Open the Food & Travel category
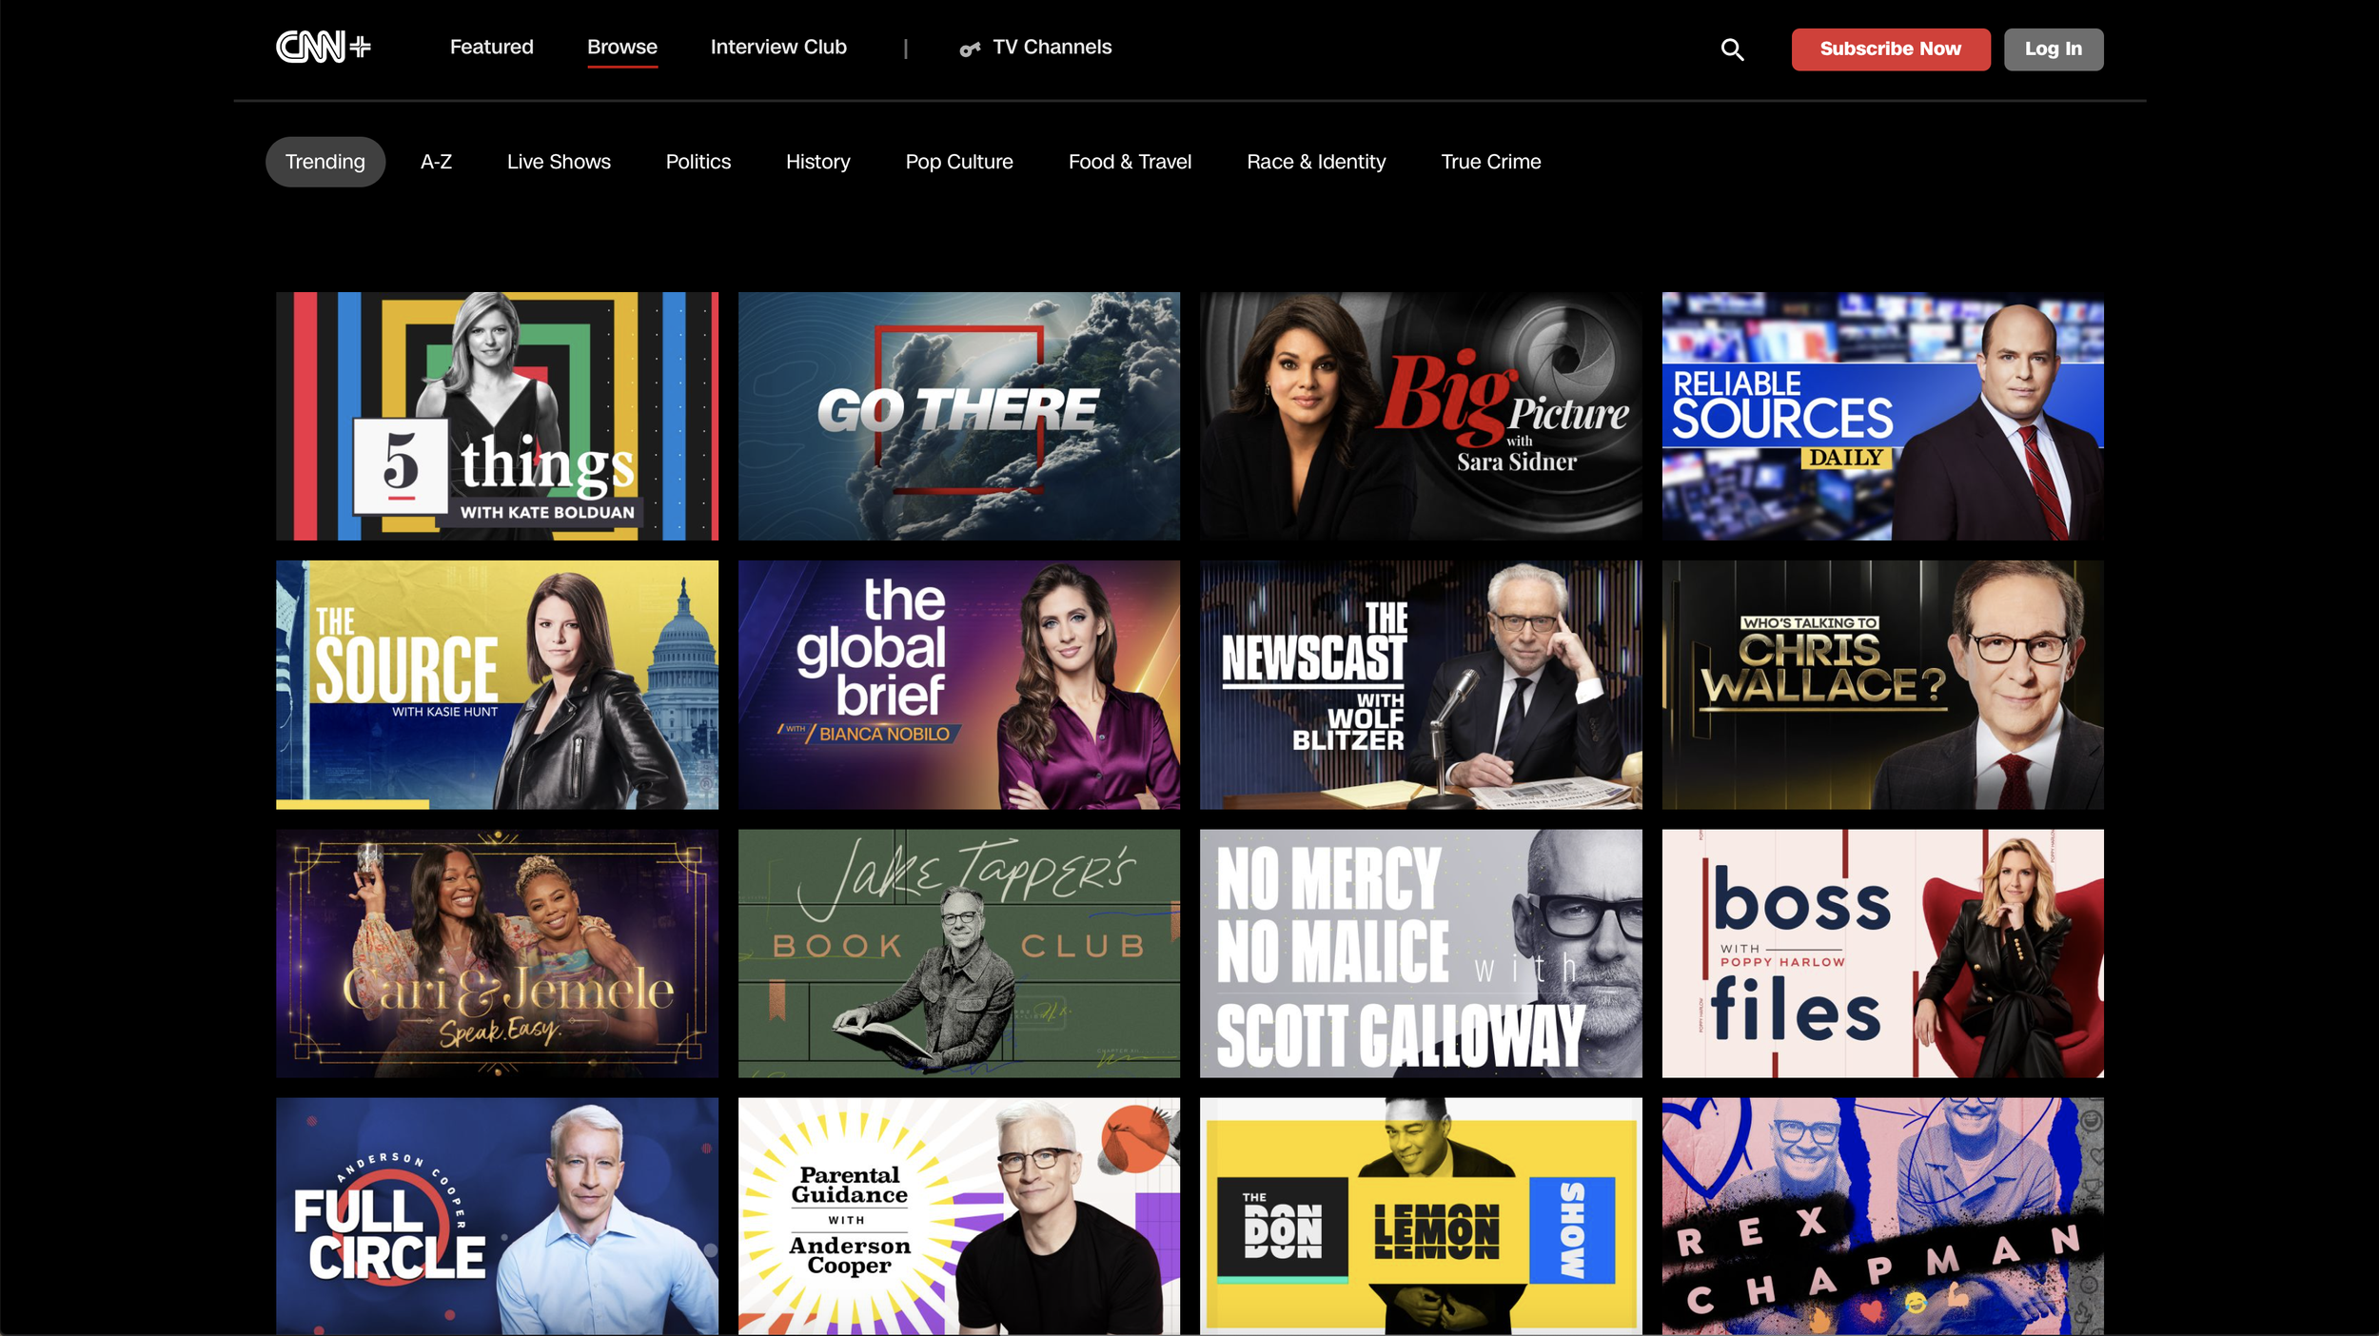This screenshot has height=1336, width=2379. click(x=1130, y=162)
